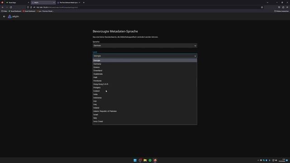Open the Kanal Dashboard bookmark
Screen dimensions: 290x163
pyautogui.click(x=29, y=11)
